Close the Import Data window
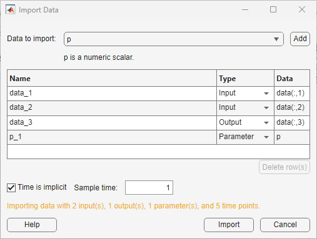 point(302,9)
